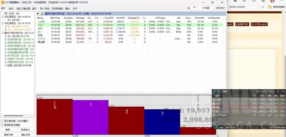Expand the 木人 encounter tree node
286x137 pixels.
[x=6, y=30]
